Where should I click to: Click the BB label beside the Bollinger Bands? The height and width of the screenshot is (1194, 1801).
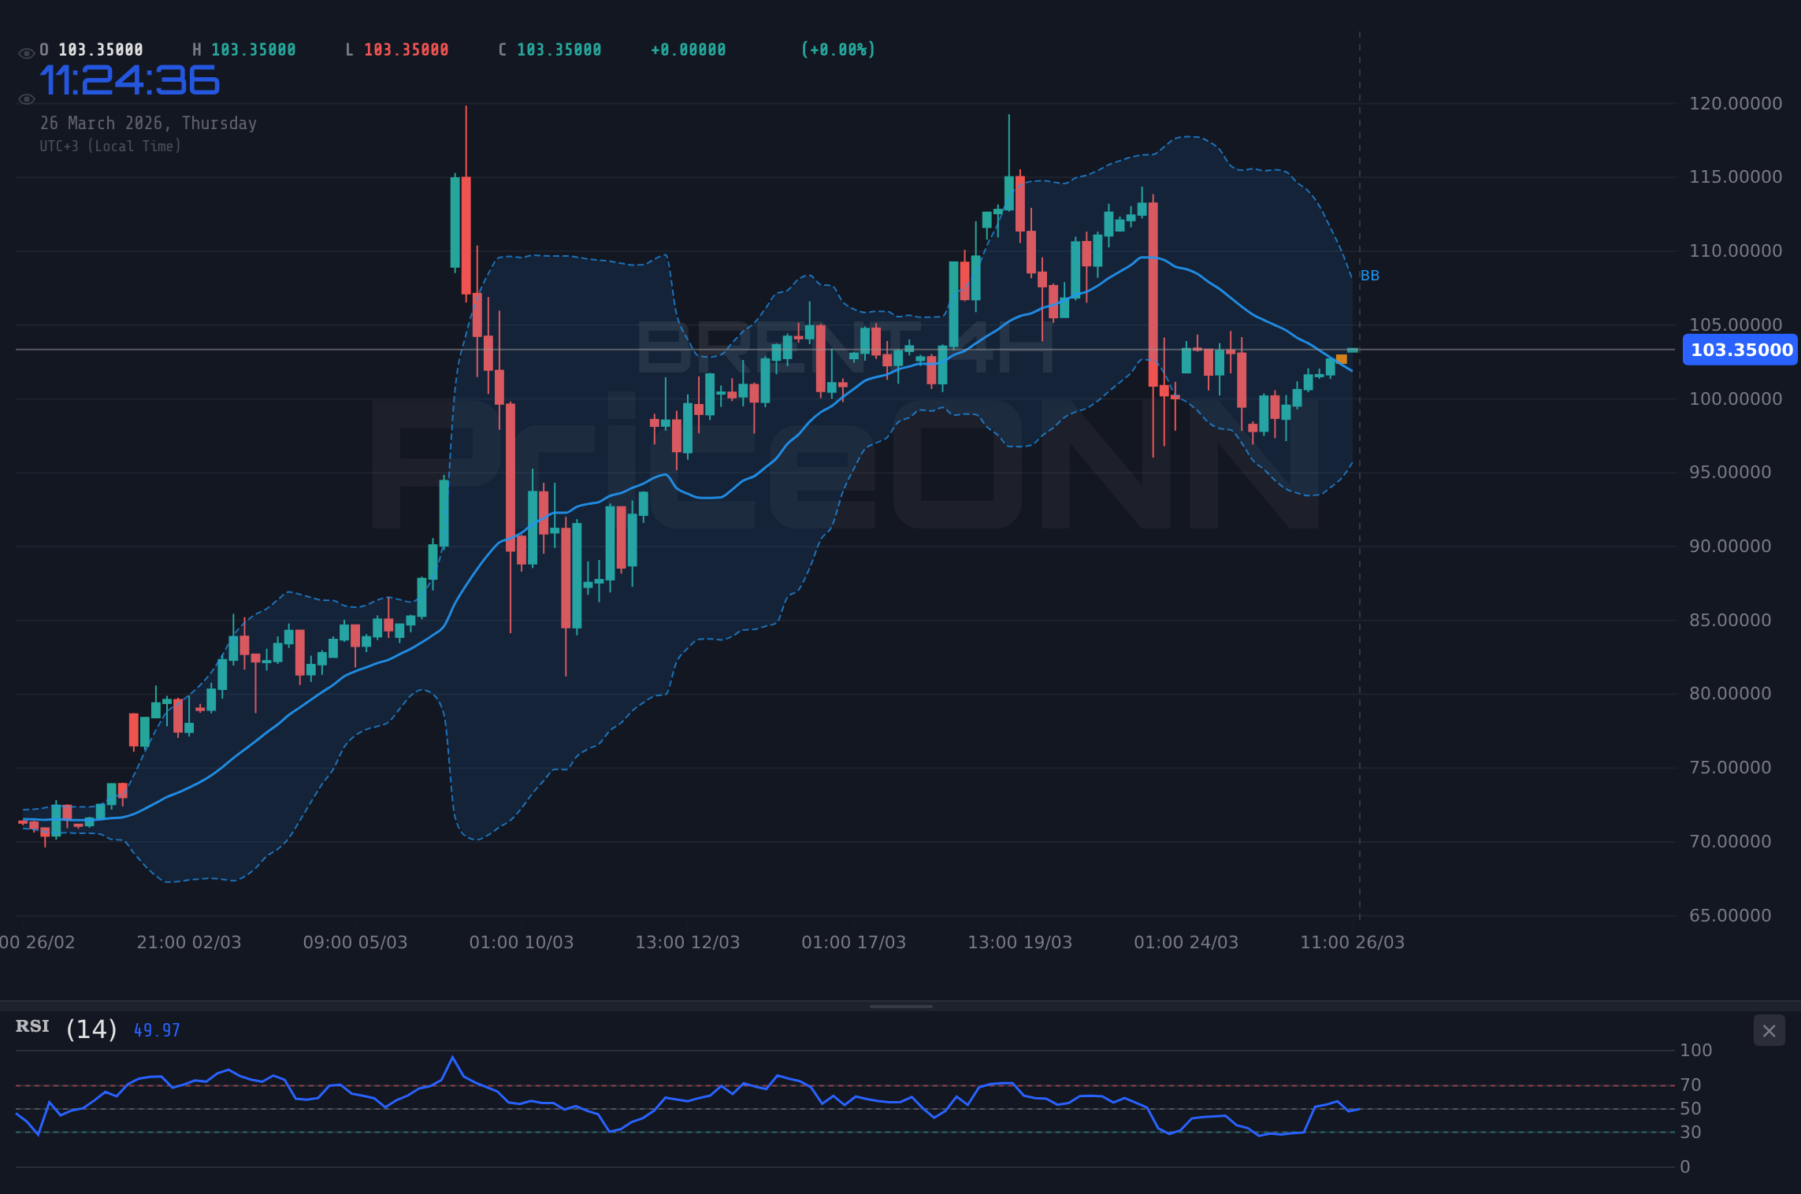pos(1371,275)
